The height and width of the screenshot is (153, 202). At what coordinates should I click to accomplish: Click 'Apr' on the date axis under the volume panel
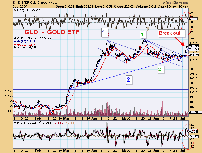click(x=94, y=118)
